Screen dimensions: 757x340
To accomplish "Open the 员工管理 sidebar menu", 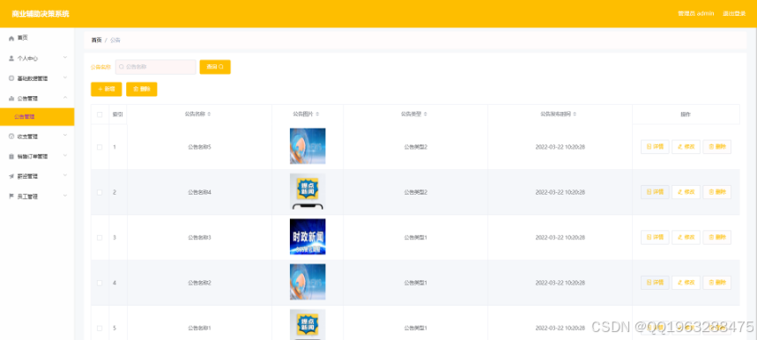I will (x=37, y=196).
